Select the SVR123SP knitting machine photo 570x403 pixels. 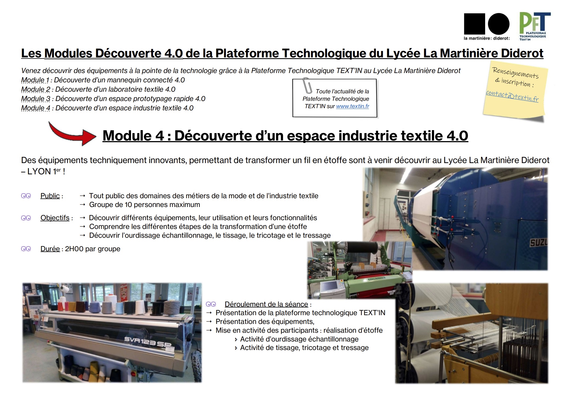tap(112, 332)
